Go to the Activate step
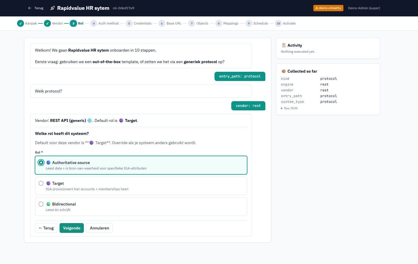 289,23
